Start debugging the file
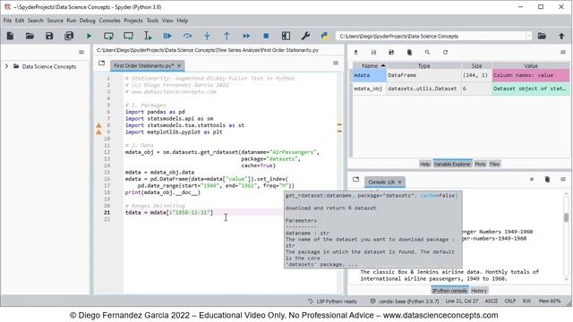 167,36
